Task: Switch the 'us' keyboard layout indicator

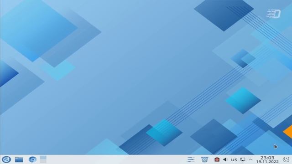Action: tap(234, 160)
